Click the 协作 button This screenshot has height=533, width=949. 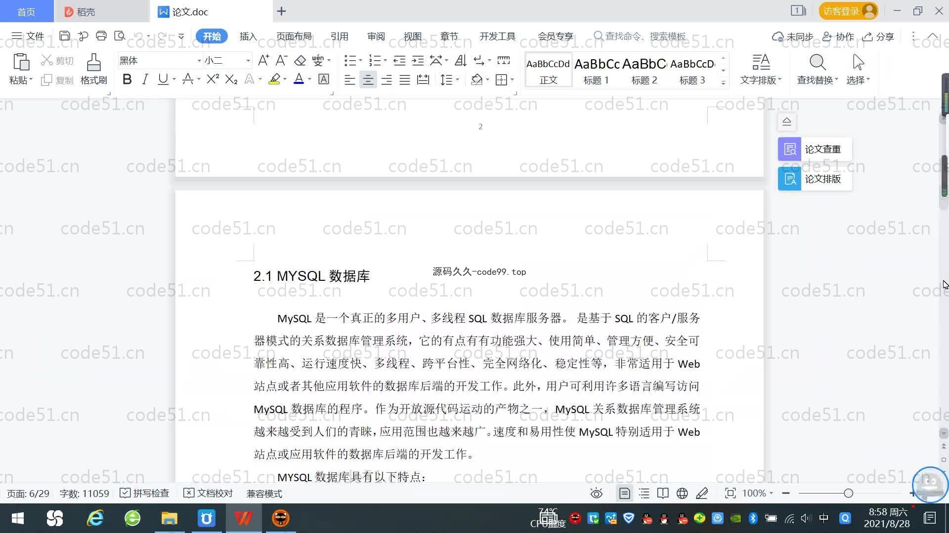[x=838, y=37]
